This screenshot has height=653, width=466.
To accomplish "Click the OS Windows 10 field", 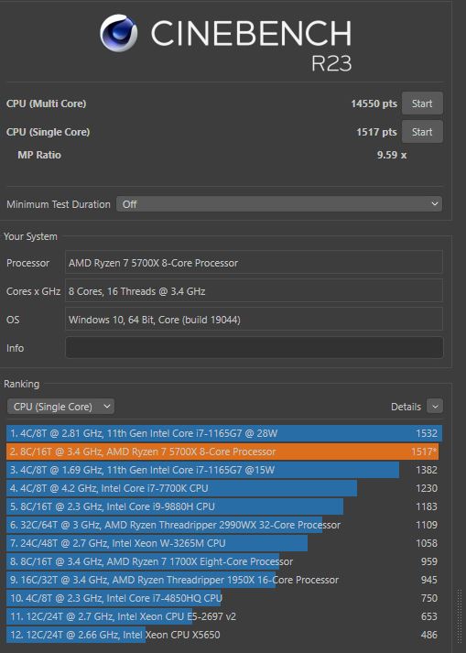I will pyautogui.click(x=254, y=320).
